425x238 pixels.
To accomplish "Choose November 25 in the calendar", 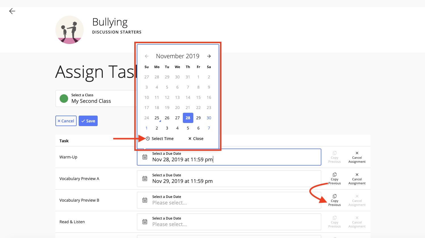I will tap(157, 118).
